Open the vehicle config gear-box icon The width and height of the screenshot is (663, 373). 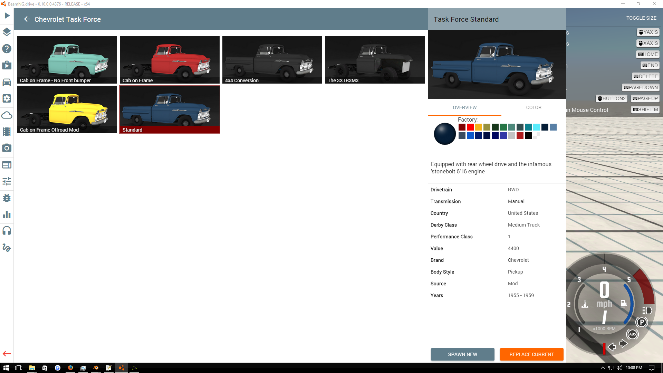click(x=7, y=98)
